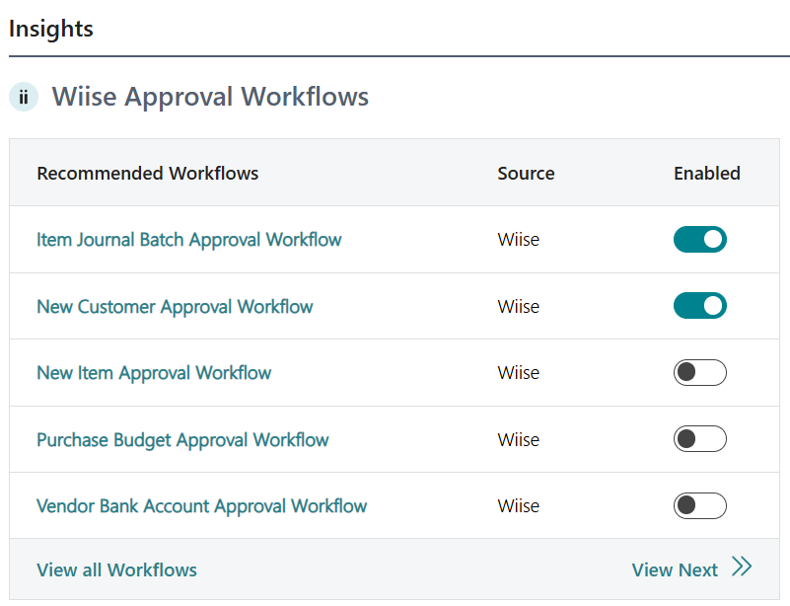Screen dimensions: 790x606
Task: Disable the Item Journal Batch Approval toggle
Action: point(699,240)
